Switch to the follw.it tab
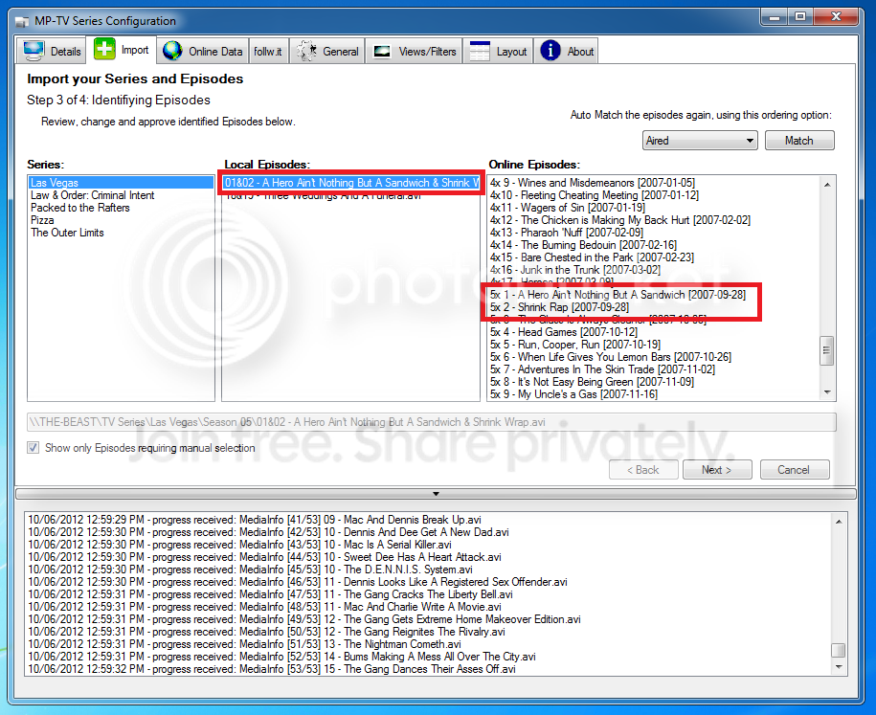This screenshot has height=715, width=876. pyautogui.click(x=268, y=52)
